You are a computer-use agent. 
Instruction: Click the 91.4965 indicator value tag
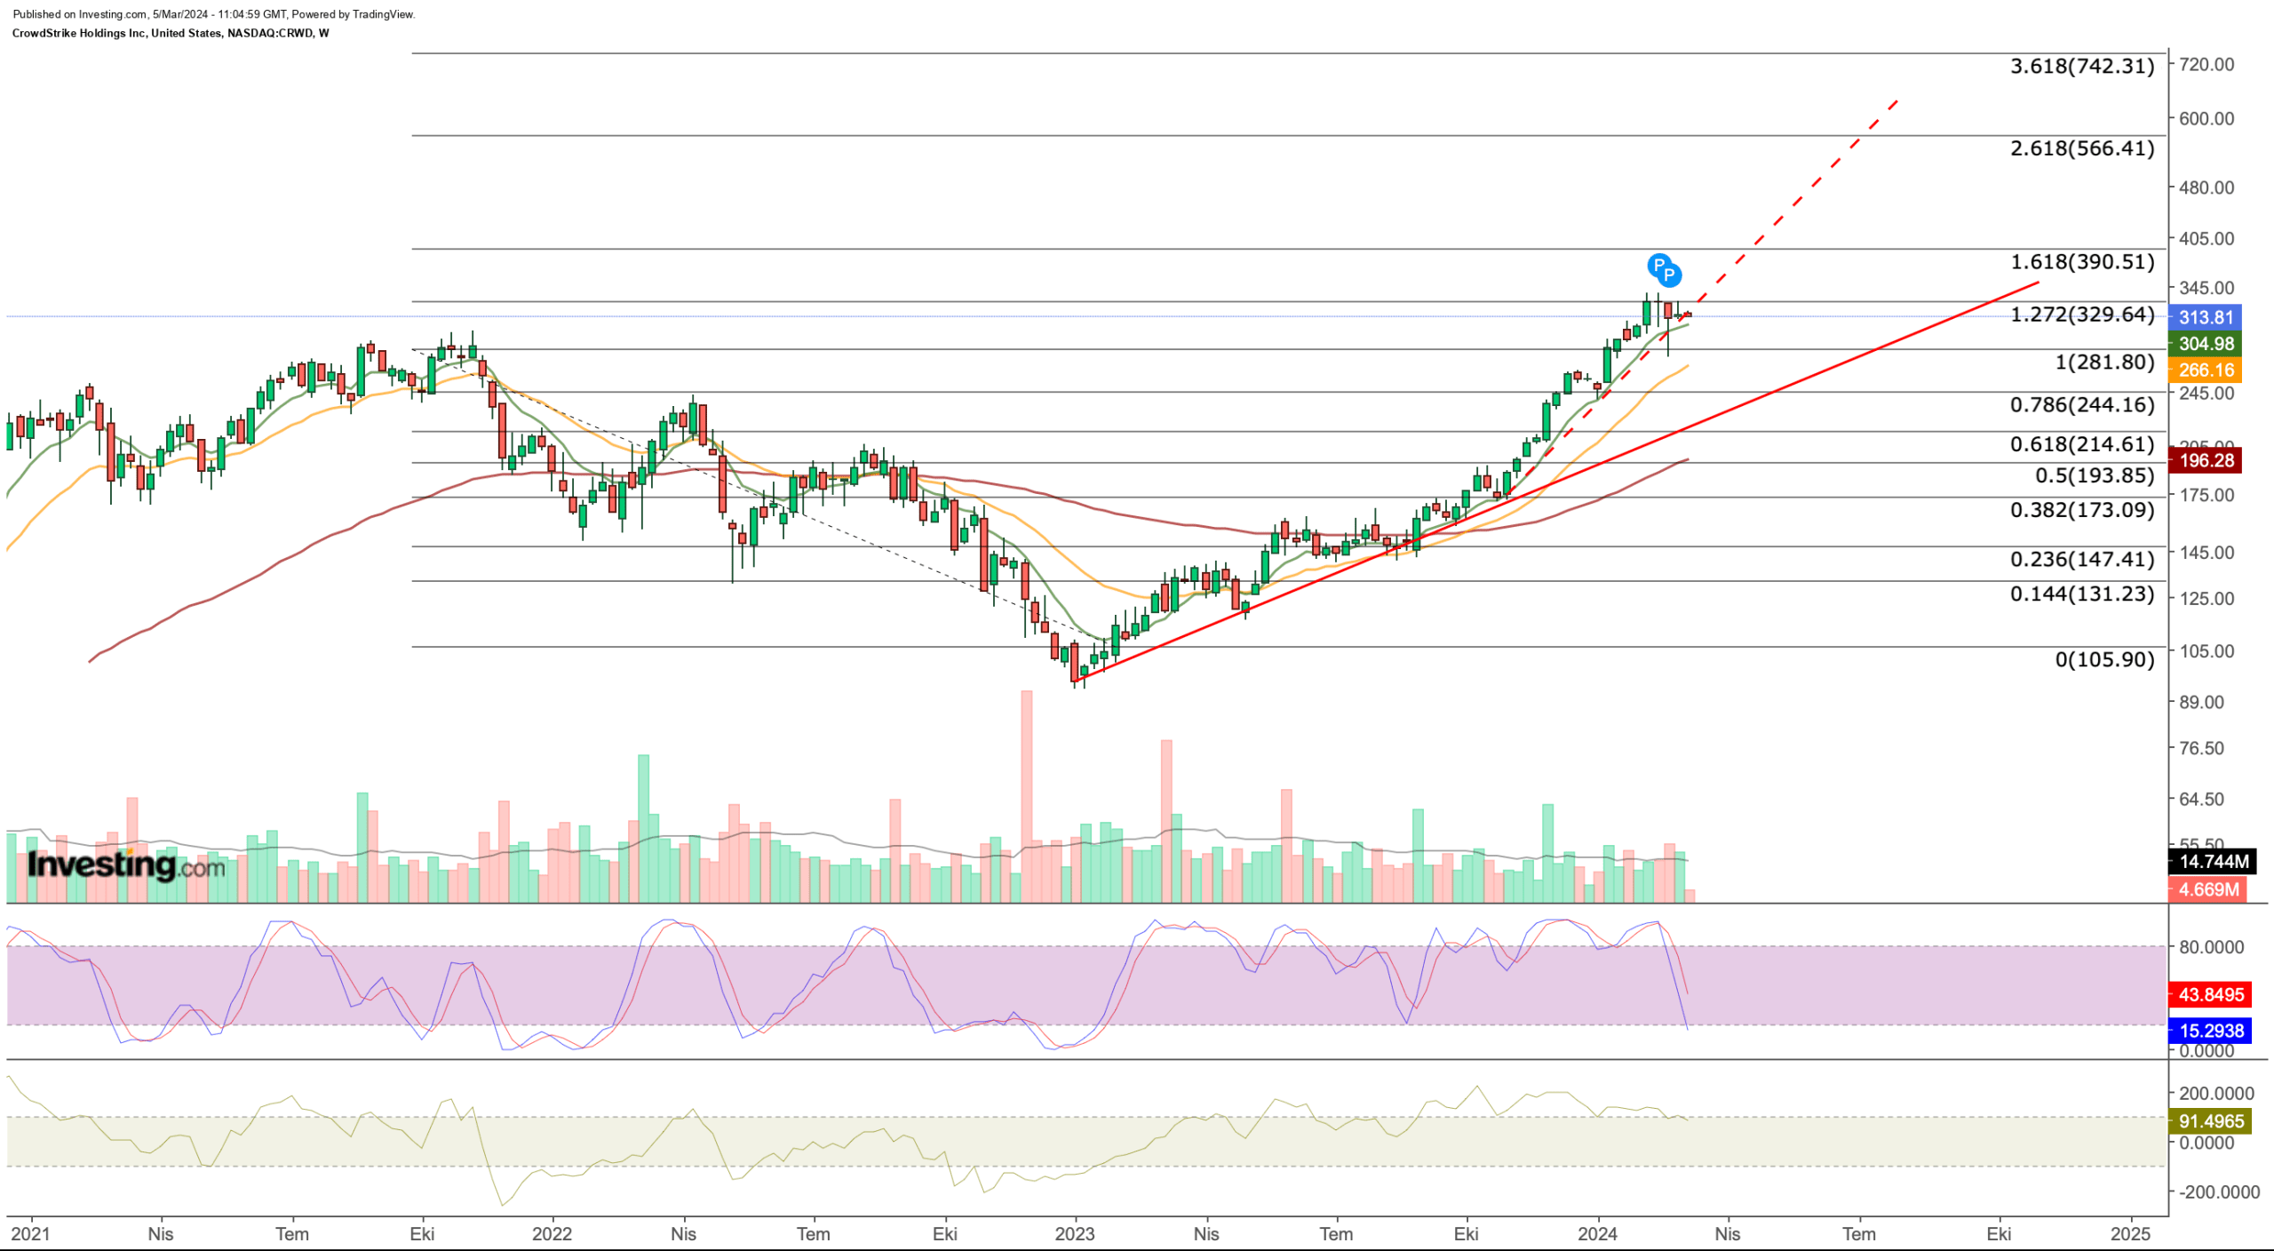click(2210, 1121)
